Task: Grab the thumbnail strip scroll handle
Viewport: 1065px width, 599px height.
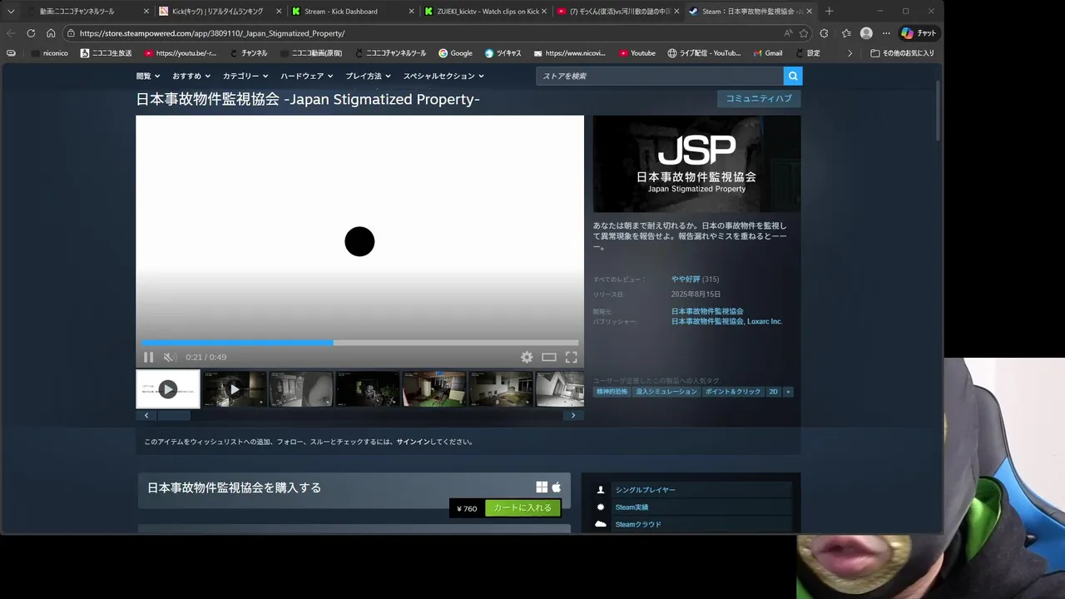Action: [x=174, y=415]
